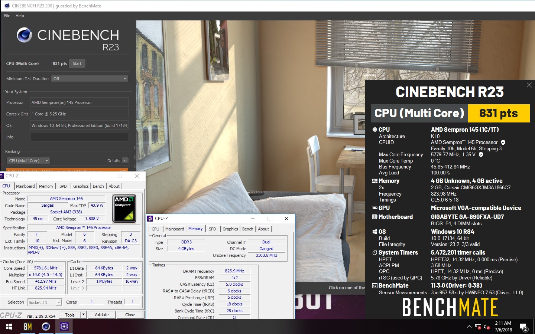Click the AMD Sempron logo in CPU-Z

124,209
